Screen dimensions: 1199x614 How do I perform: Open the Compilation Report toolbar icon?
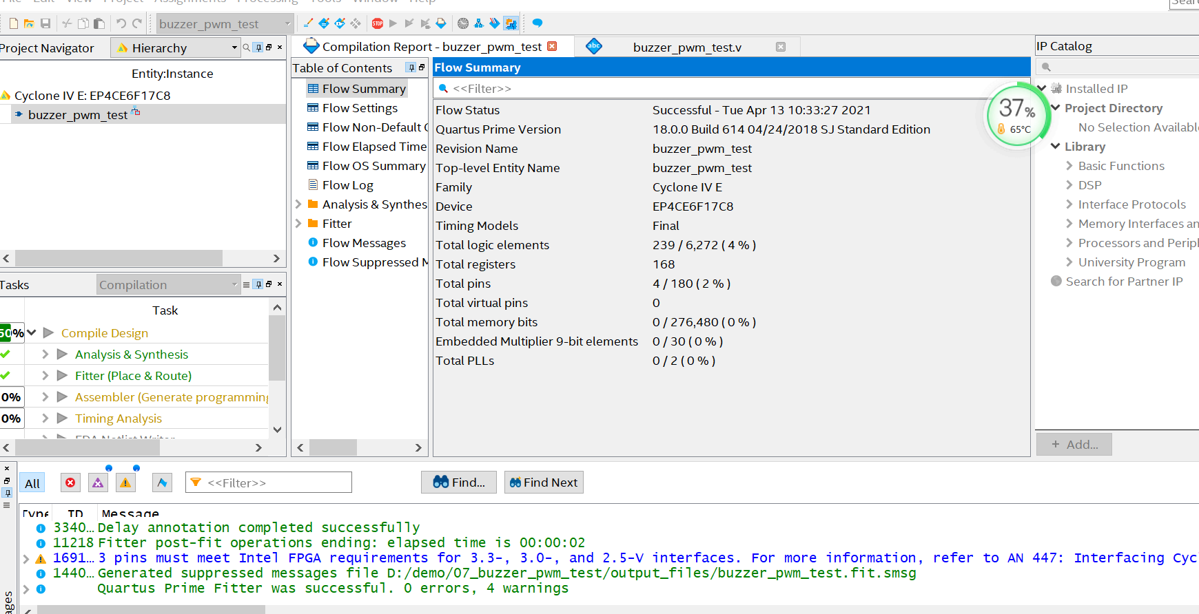[x=441, y=23]
